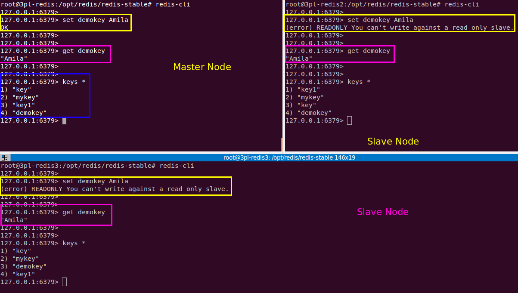The height and width of the screenshot is (293, 518).
Task: Click the magenta Slave Node label
Action: [x=382, y=212]
